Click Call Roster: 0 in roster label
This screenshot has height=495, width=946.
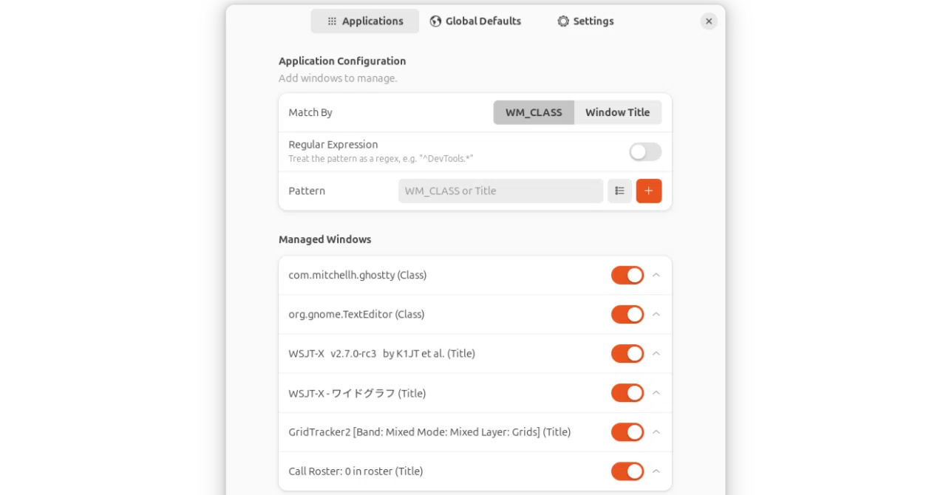(355, 471)
